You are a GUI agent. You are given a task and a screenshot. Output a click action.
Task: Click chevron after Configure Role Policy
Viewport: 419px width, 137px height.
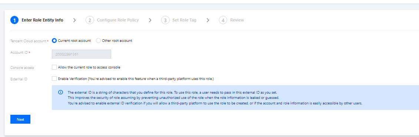pos(150,20)
